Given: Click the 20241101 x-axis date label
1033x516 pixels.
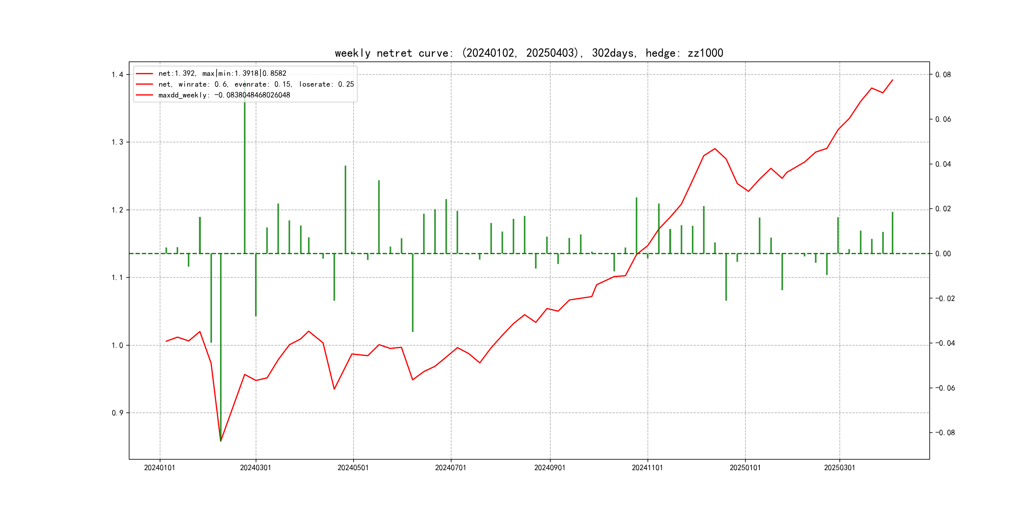Looking at the screenshot, I should point(647,468).
